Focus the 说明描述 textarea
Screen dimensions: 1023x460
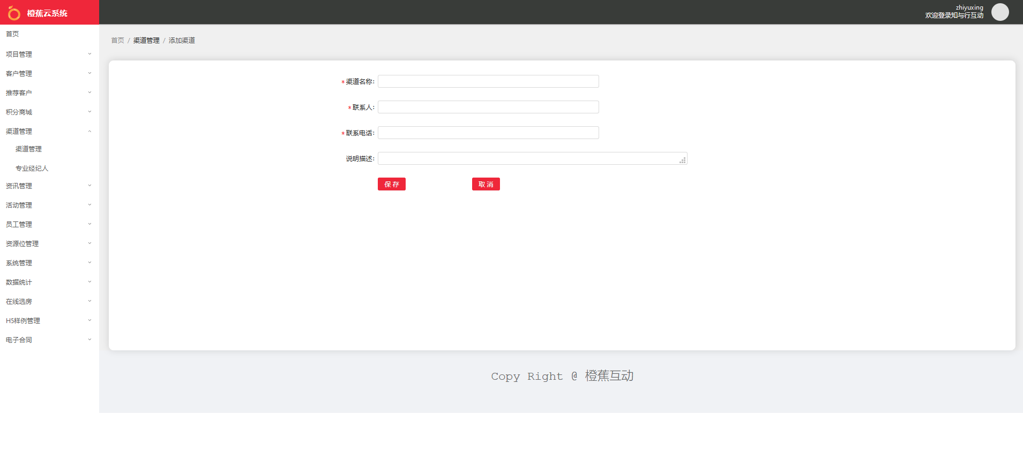click(532, 158)
